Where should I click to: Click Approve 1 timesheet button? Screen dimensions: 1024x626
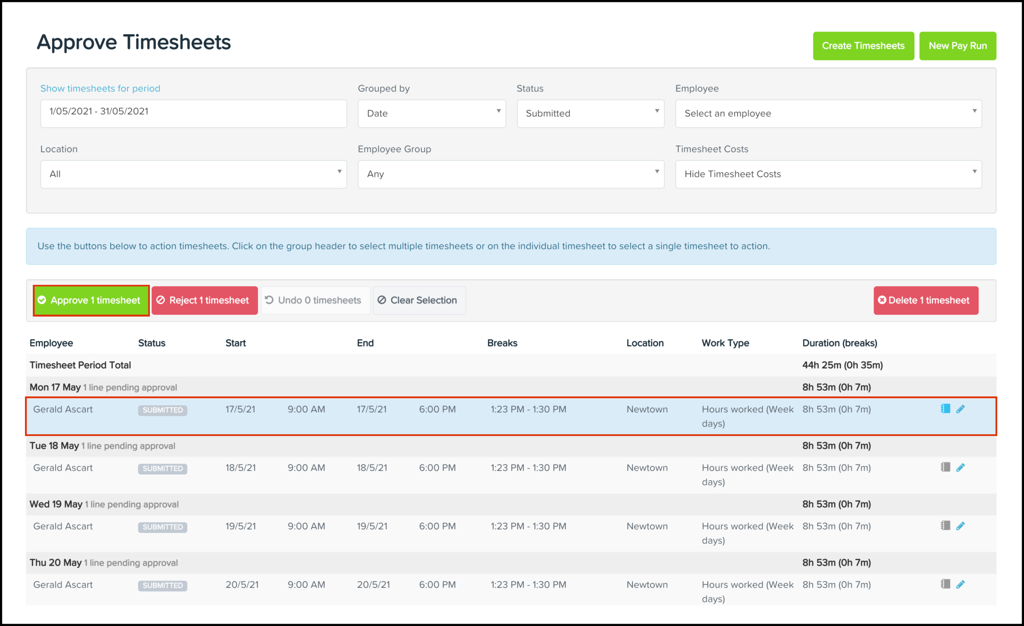tap(91, 300)
